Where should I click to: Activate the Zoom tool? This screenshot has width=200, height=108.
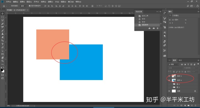click(2, 61)
